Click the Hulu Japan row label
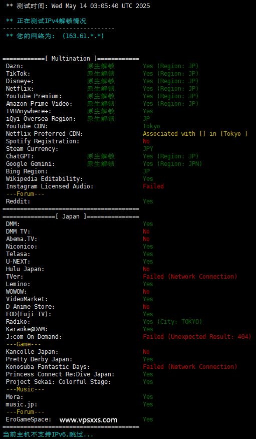This screenshot has width=256, height=439. coord(25,269)
